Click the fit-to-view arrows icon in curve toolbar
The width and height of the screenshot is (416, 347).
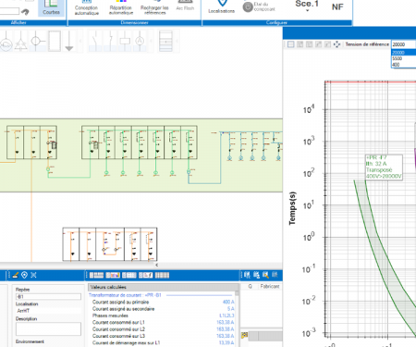point(336,44)
